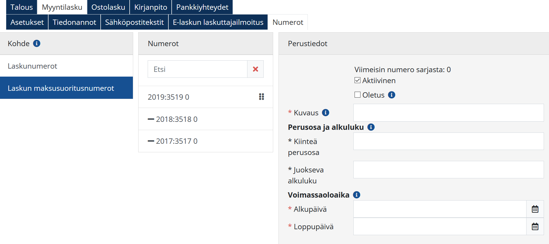Click the info icon next to Kohde
Image resolution: width=549 pixels, height=244 pixels.
(x=37, y=43)
